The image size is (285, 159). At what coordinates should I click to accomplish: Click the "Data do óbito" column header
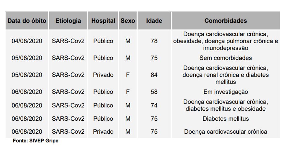pyautogui.click(x=27, y=21)
